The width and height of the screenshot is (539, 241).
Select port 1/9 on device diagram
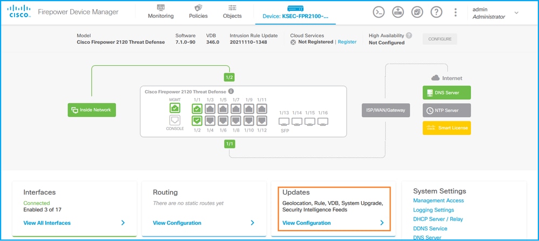[249, 109]
